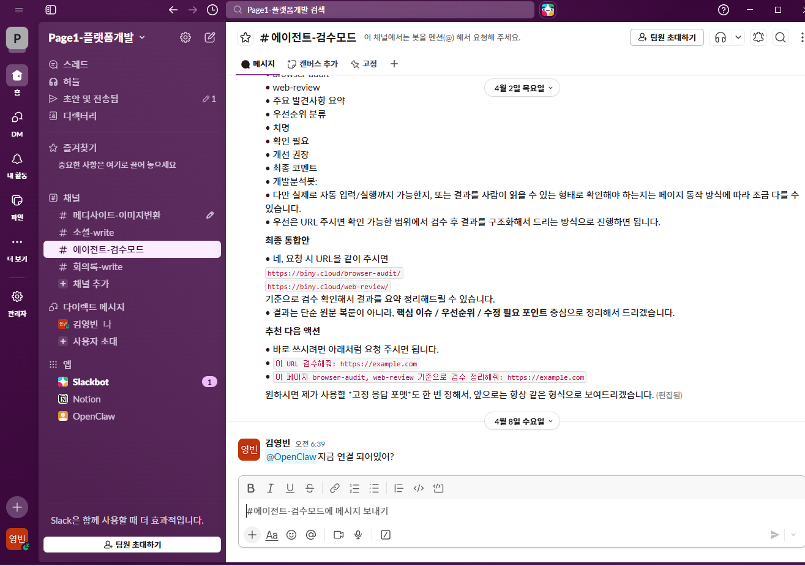Viewport: 805px width, 566px height.
Task: Click the 팀원 초대하기 button
Action: point(667,37)
